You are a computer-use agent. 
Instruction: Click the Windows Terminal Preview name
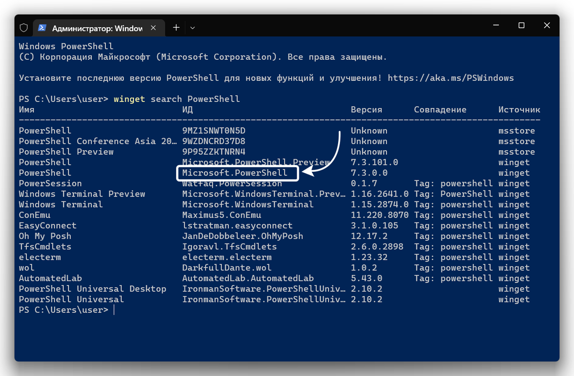(x=82, y=194)
